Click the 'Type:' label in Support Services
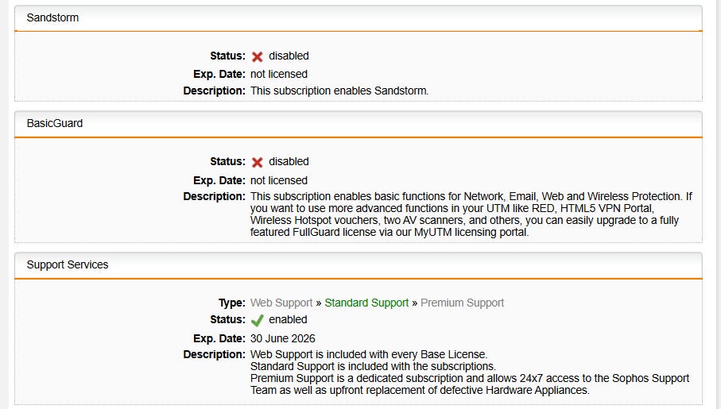721x409 pixels. (x=232, y=303)
